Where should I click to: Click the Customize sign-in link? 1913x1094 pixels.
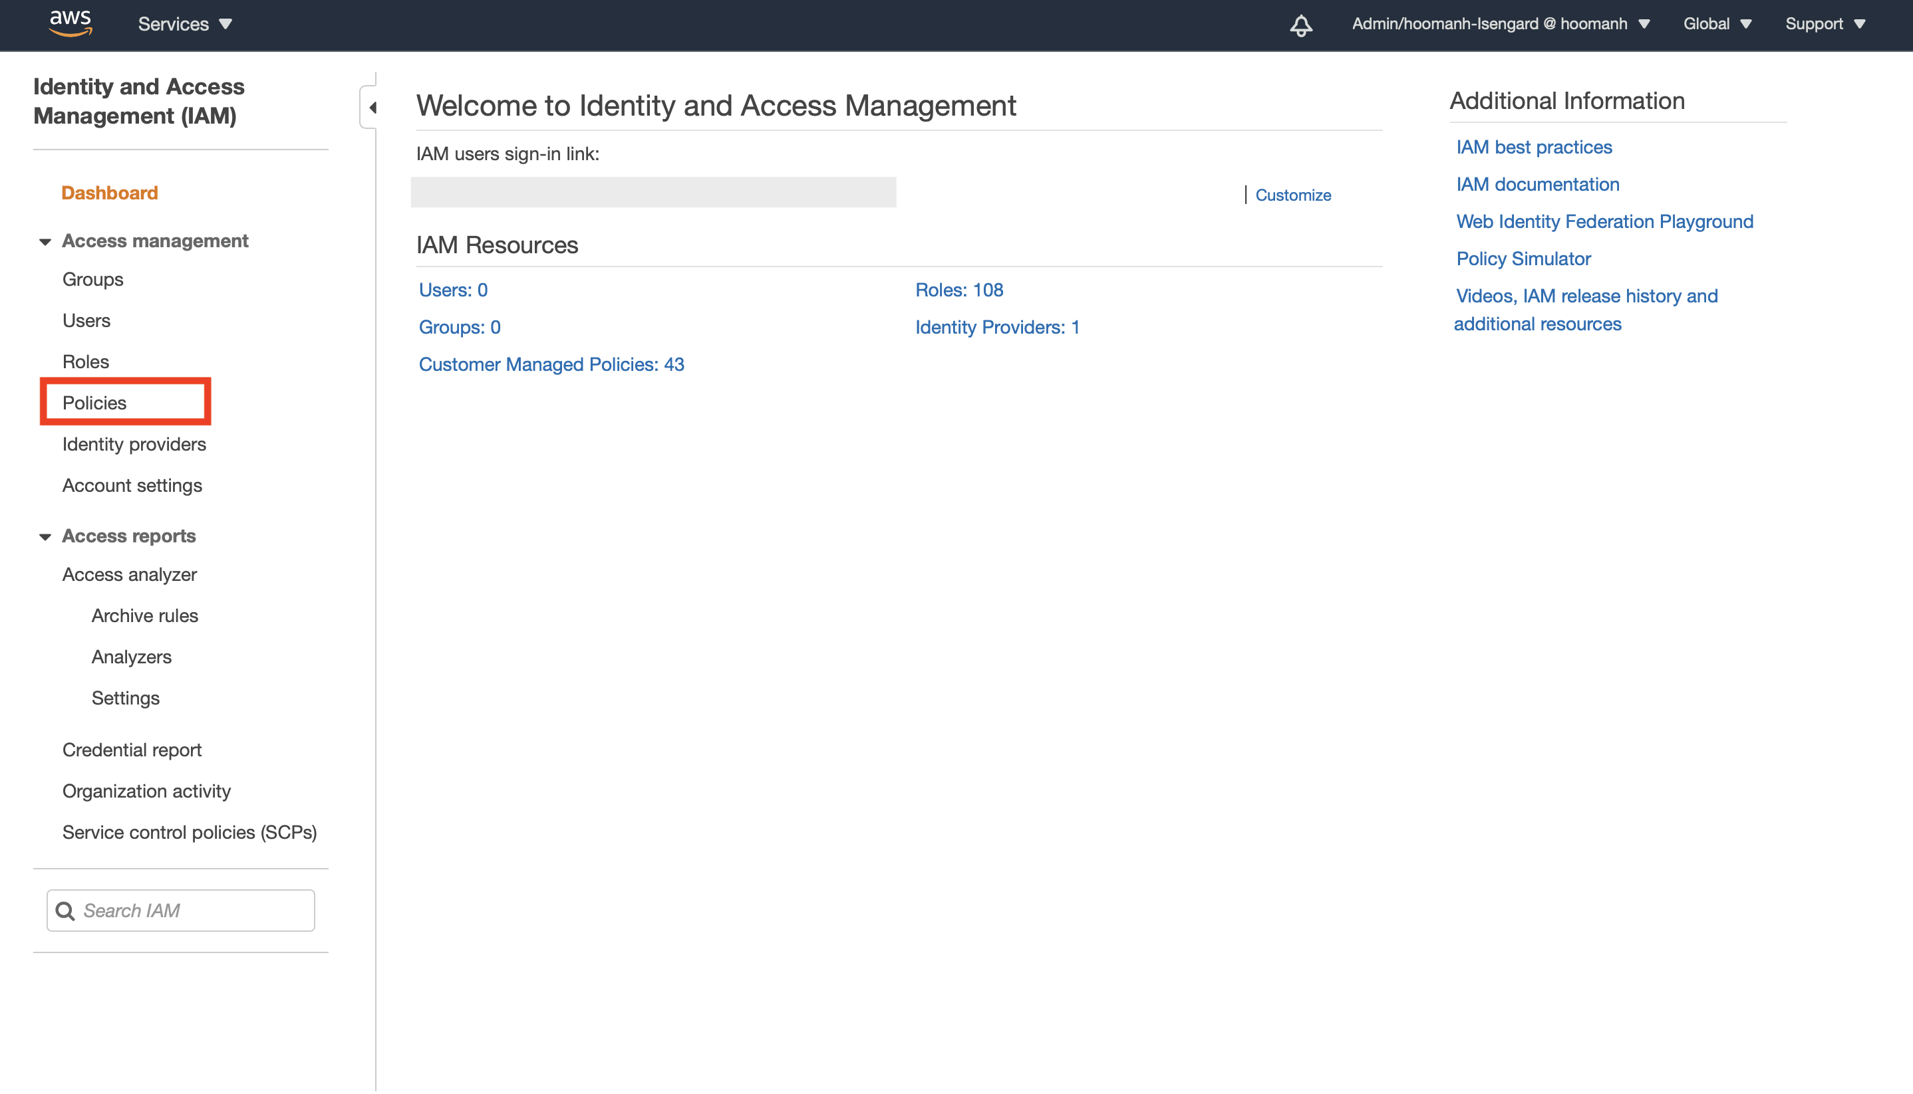tap(1293, 195)
